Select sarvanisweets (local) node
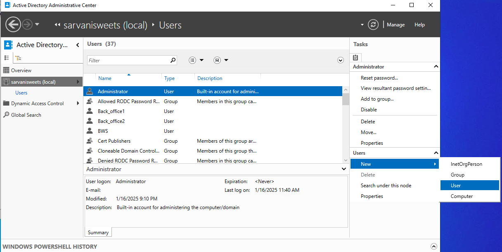The height and width of the screenshot is (252, 502). (x=41, y=82)
